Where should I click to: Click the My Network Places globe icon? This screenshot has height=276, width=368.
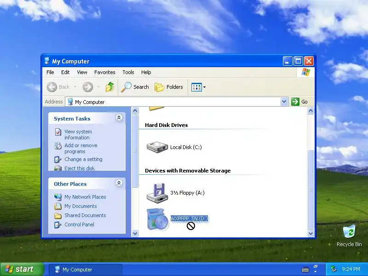click(58, 197)
